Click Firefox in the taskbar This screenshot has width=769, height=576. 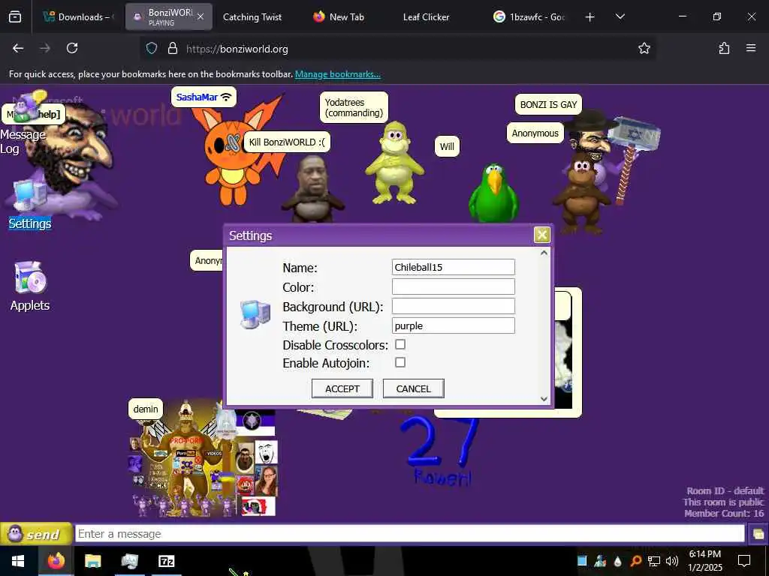pos(56,561)
